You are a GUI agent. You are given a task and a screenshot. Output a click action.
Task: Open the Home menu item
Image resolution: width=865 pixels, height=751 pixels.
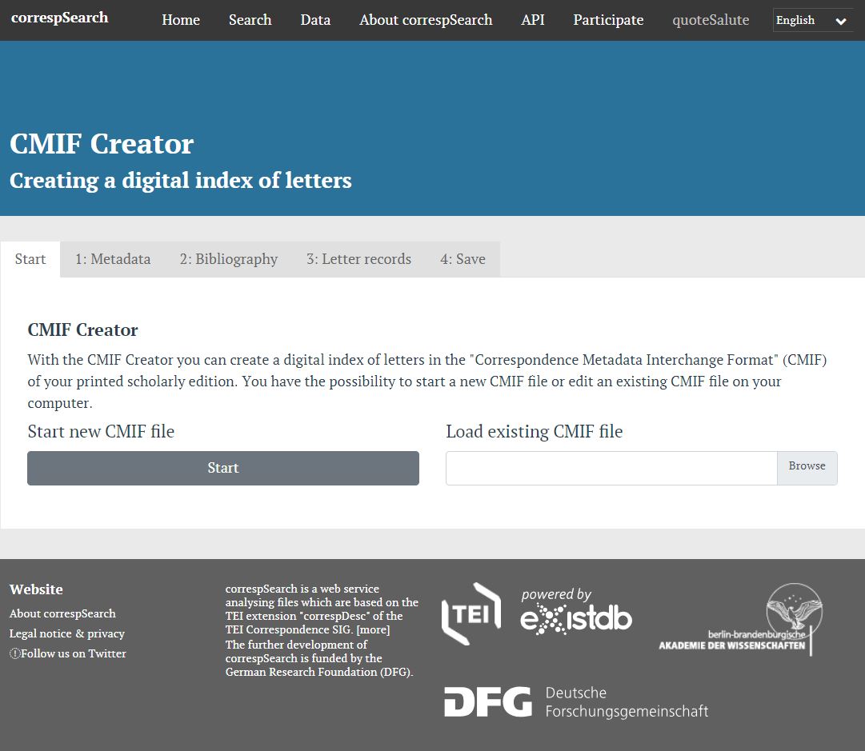pyautogui.click(x=181, y=20)
